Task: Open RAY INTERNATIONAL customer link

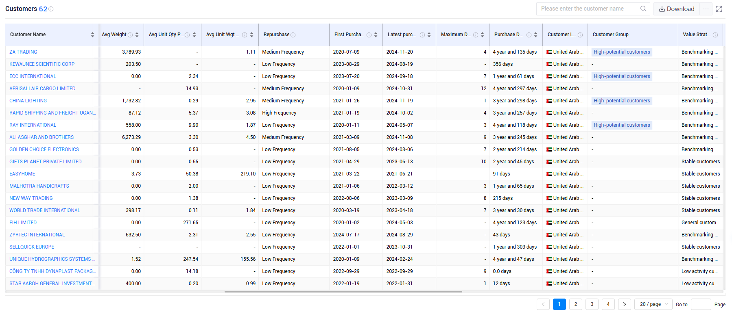Action: (x=33, y=125)
